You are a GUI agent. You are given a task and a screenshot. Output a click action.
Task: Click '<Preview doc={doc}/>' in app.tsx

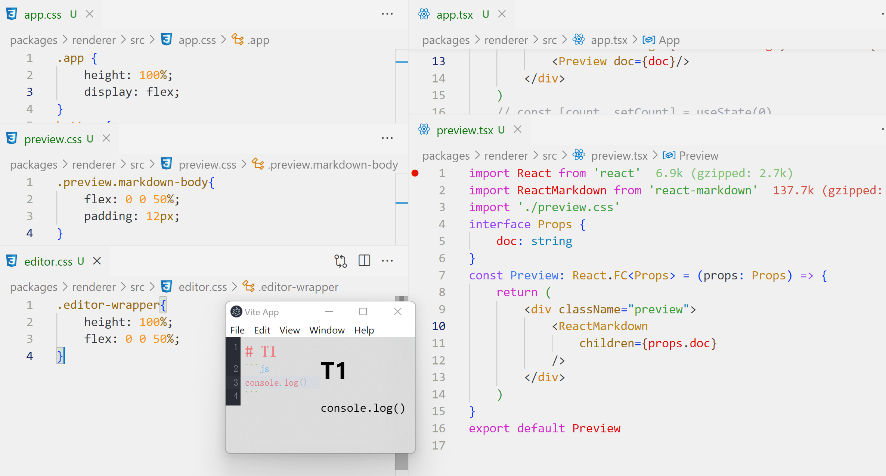click(x=620, y=62)
